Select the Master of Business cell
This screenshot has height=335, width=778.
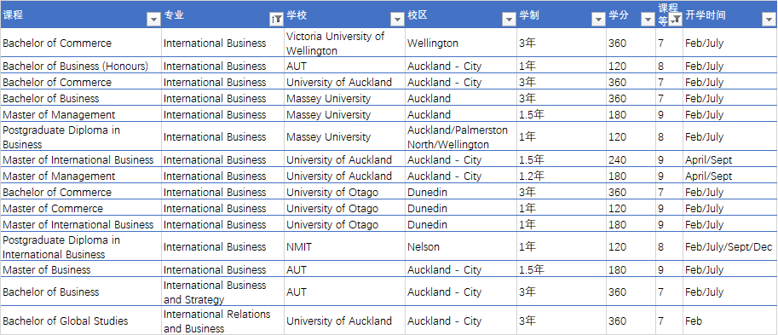(x=81, y=270)
